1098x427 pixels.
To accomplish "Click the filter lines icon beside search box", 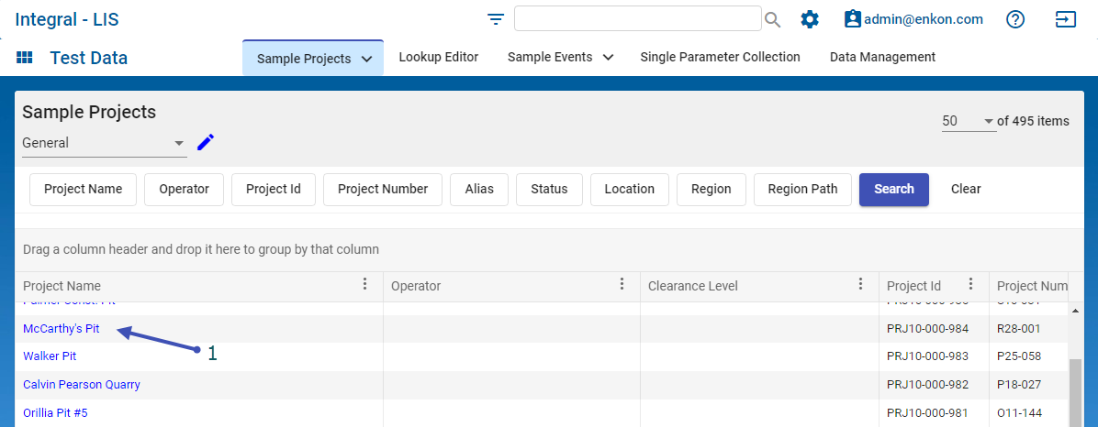I will tap(496, 19).
